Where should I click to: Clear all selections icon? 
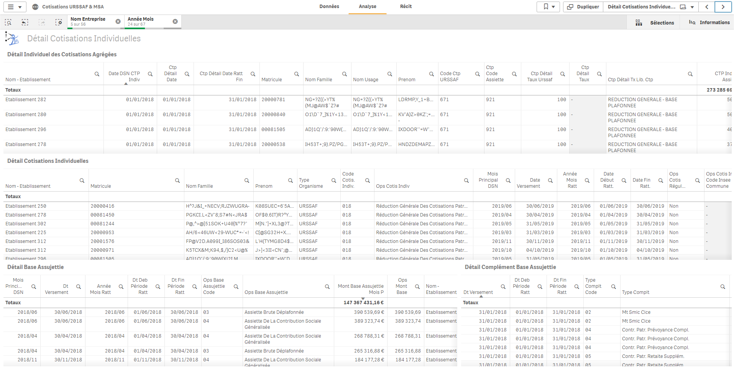(58, 22)
